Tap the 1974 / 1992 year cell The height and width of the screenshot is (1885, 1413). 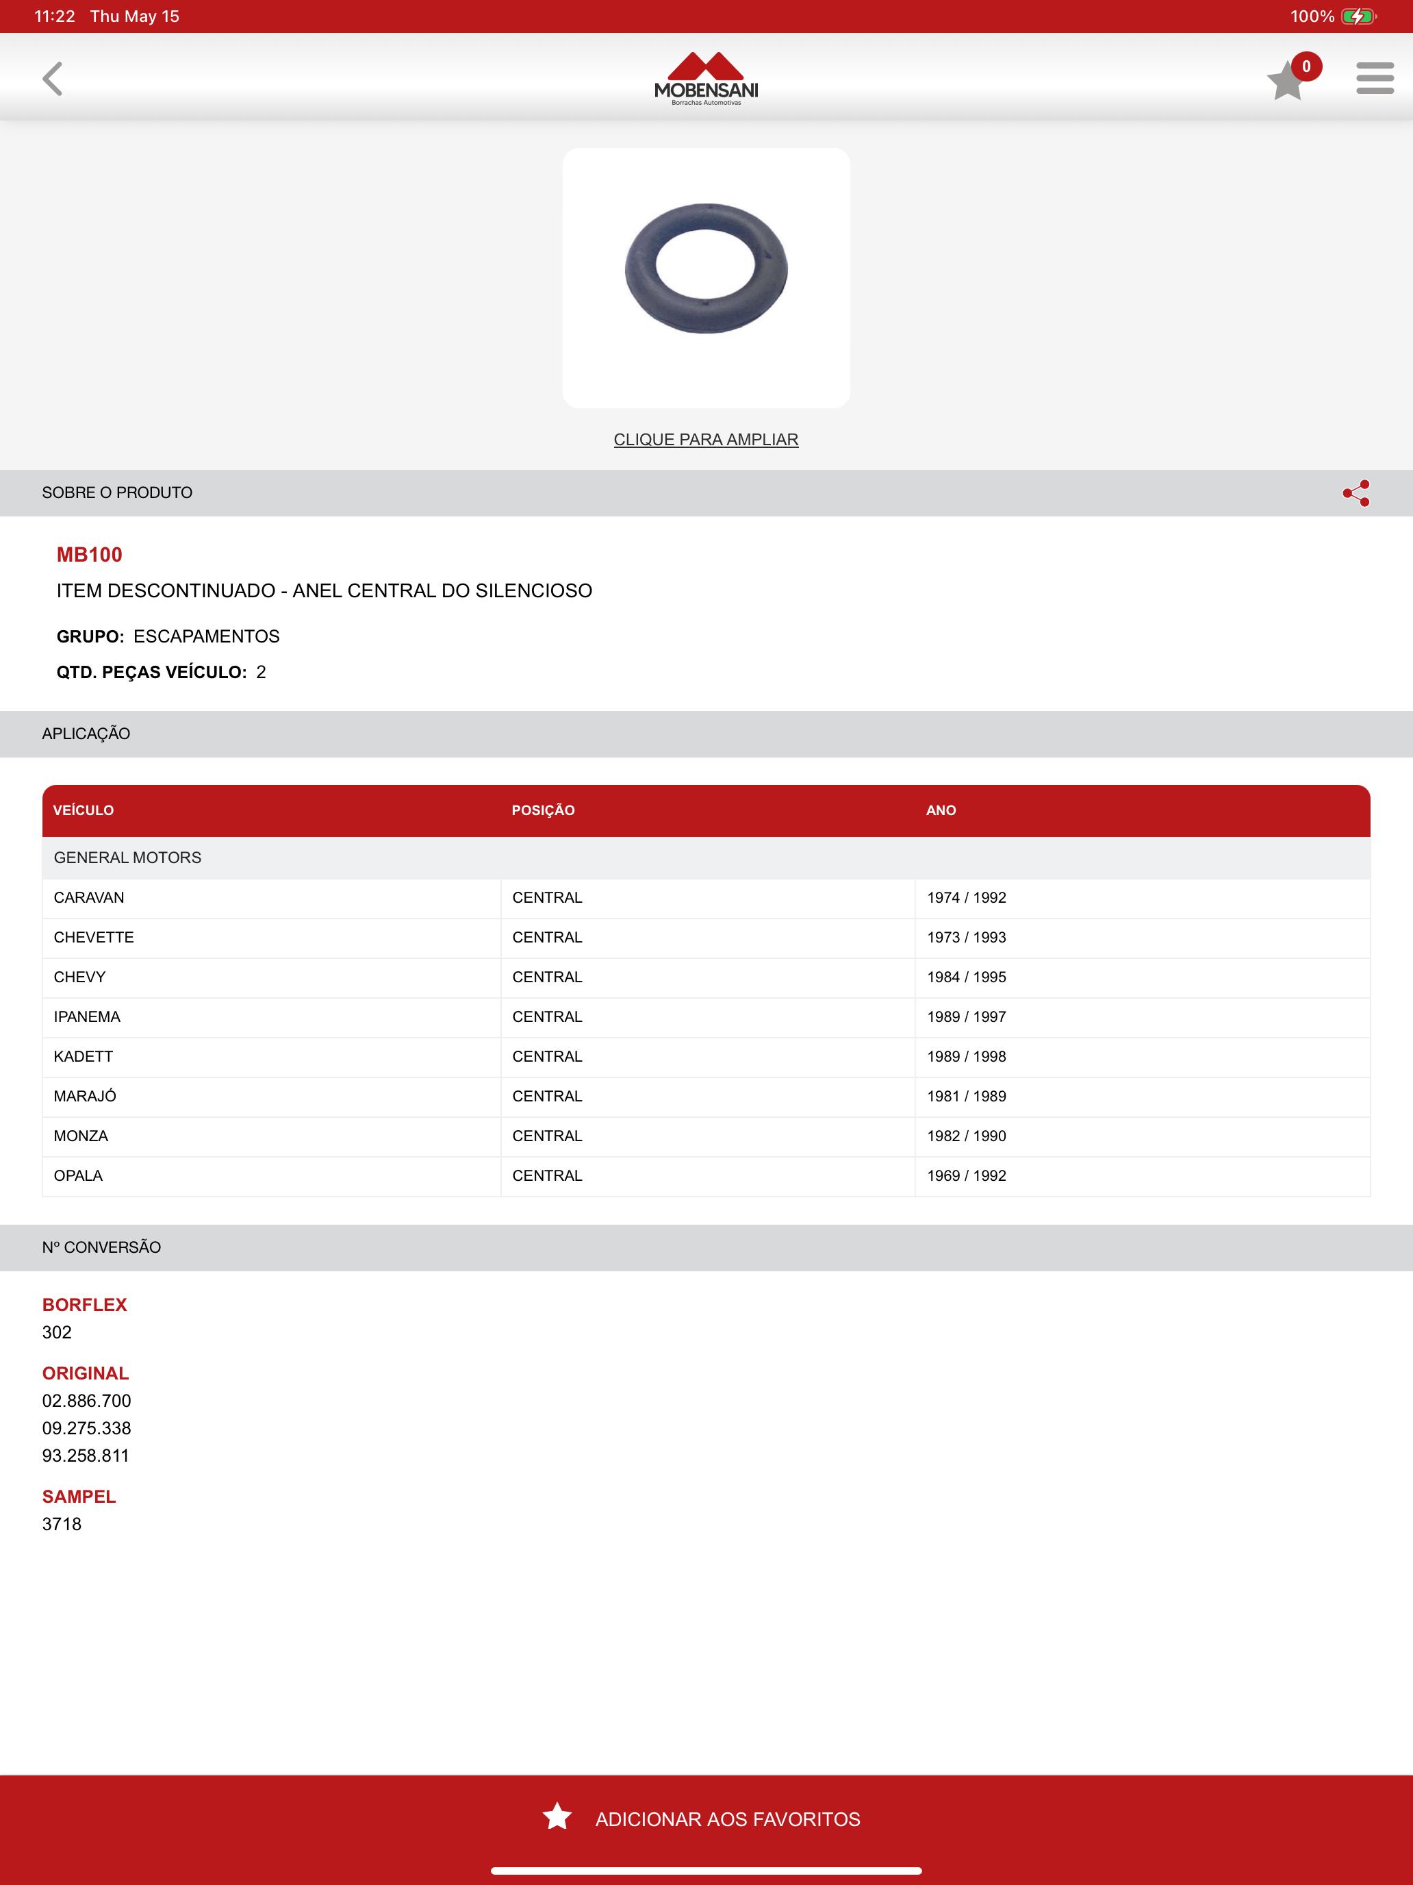coord(1143,897)
